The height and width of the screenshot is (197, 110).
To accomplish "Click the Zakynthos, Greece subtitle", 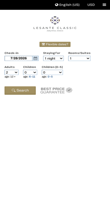I will click(x=55, y=31).
